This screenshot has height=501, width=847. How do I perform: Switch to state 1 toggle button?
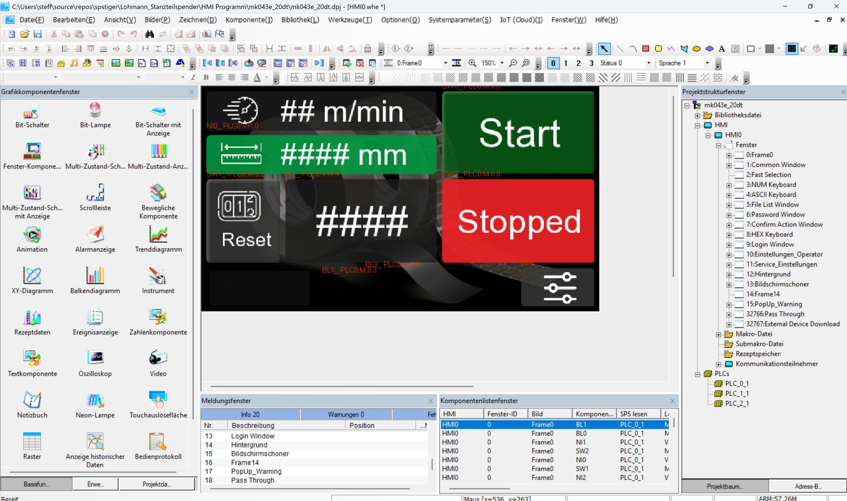coord(566,63)
